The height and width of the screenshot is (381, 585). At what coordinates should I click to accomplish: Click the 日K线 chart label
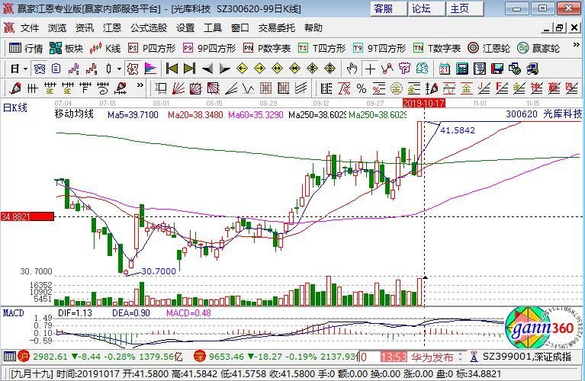pos(15,108)
